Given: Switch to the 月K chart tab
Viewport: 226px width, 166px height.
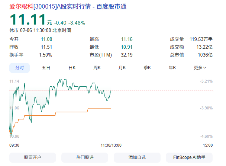Looking at the screenshot, I should click(122, 68).
